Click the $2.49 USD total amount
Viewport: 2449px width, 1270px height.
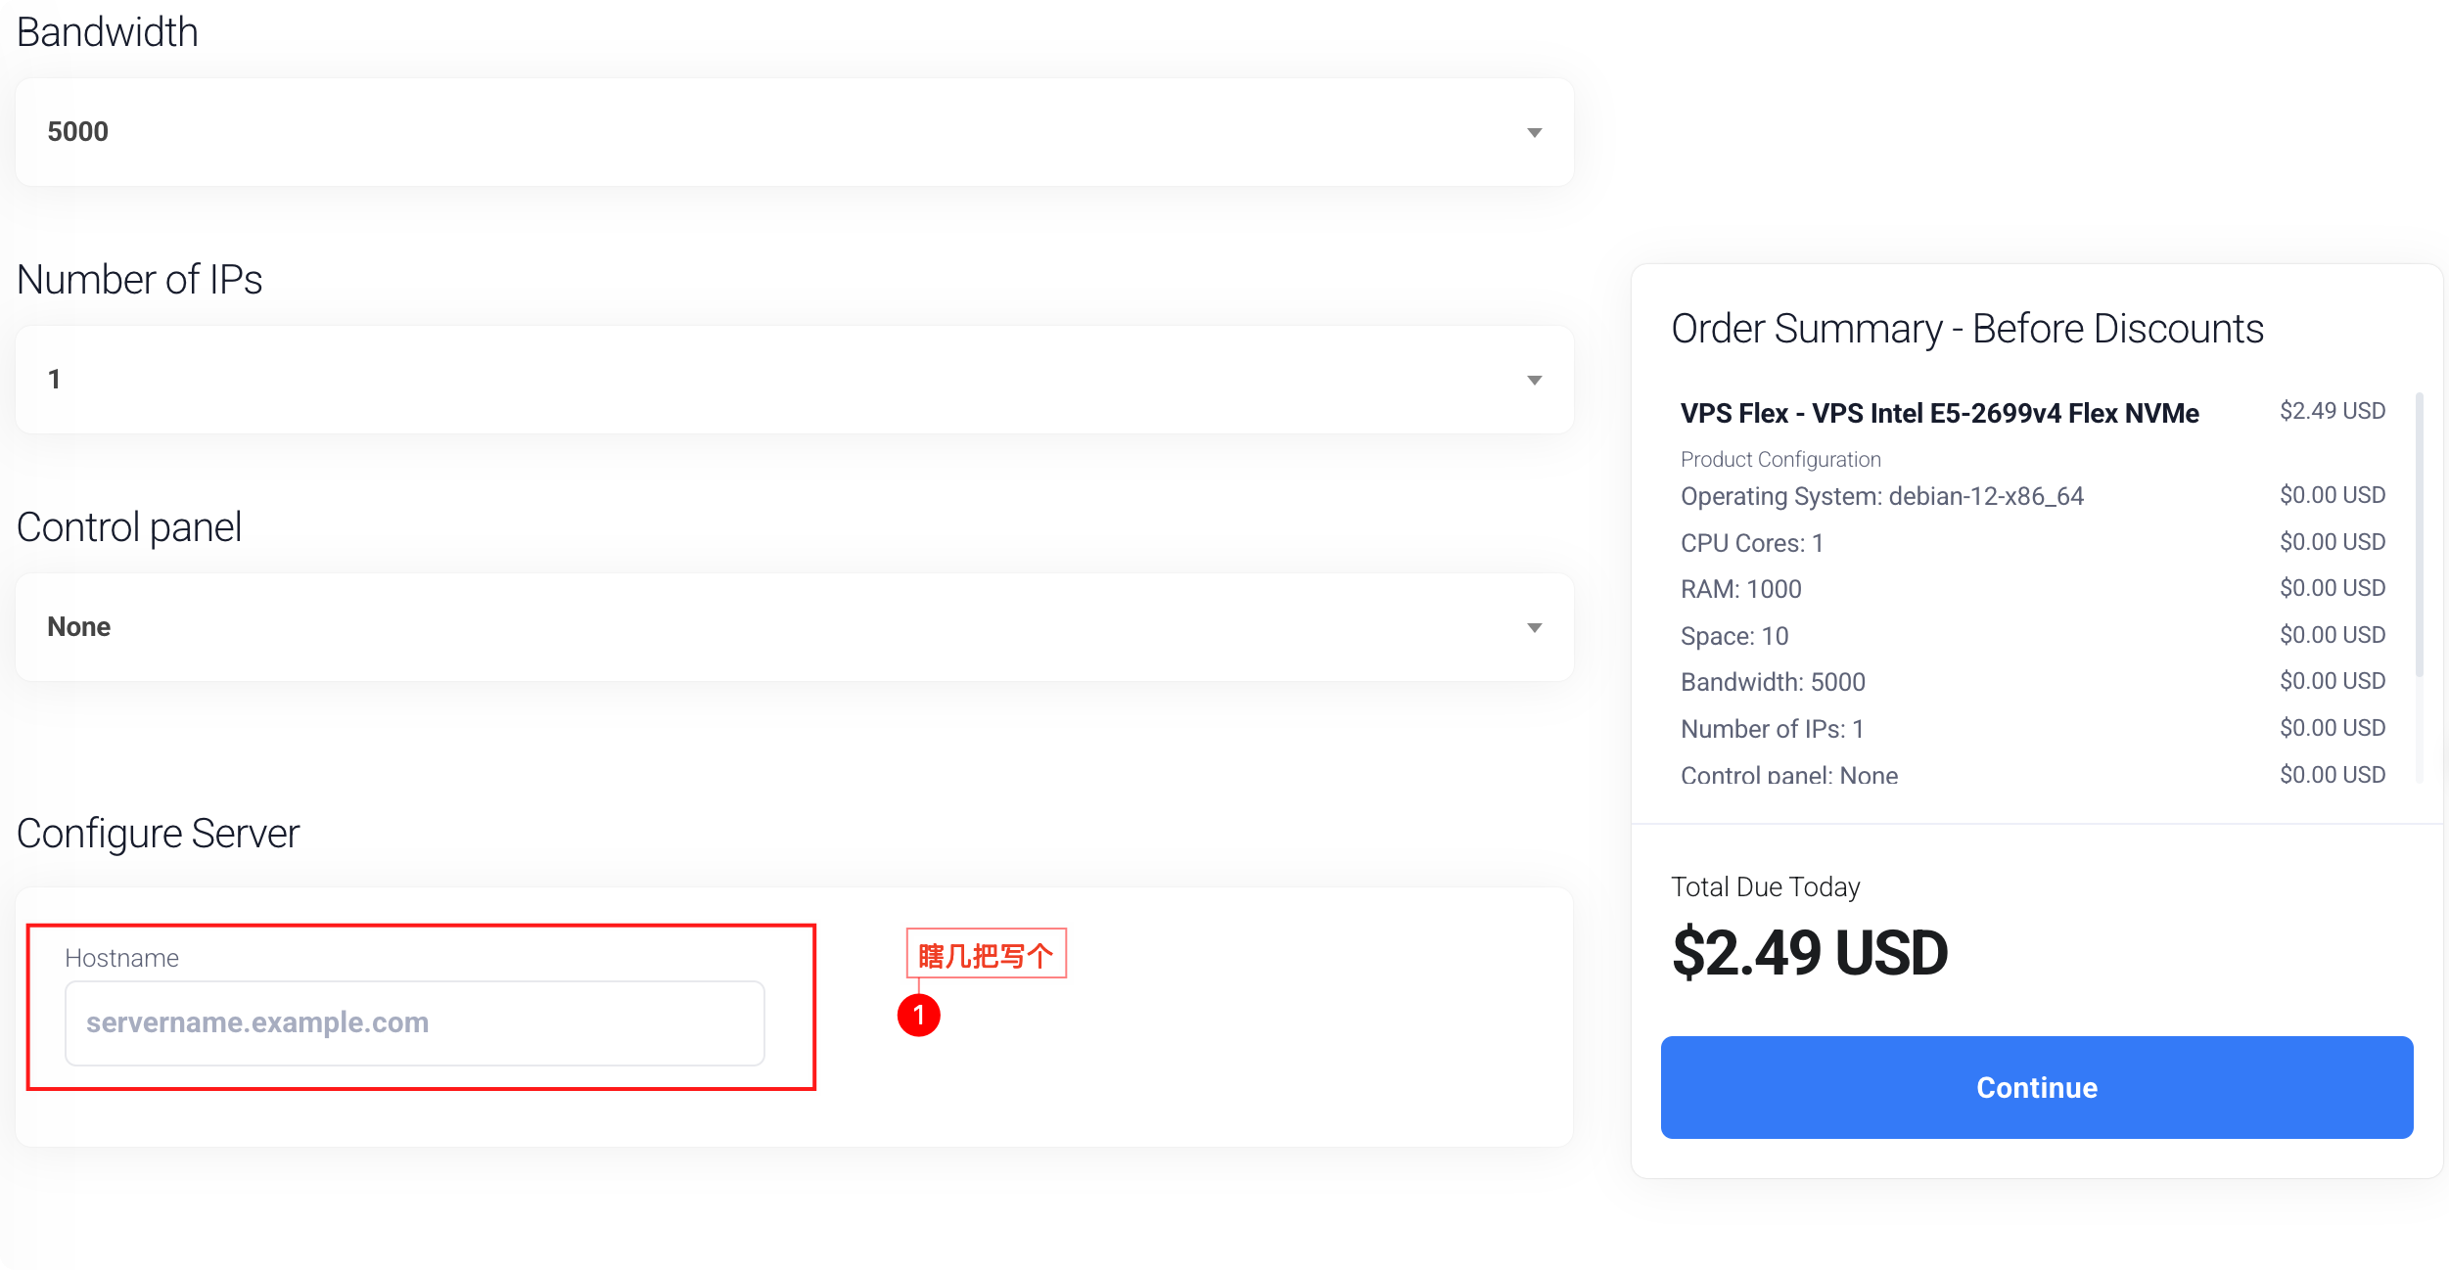coord(1809,953)
